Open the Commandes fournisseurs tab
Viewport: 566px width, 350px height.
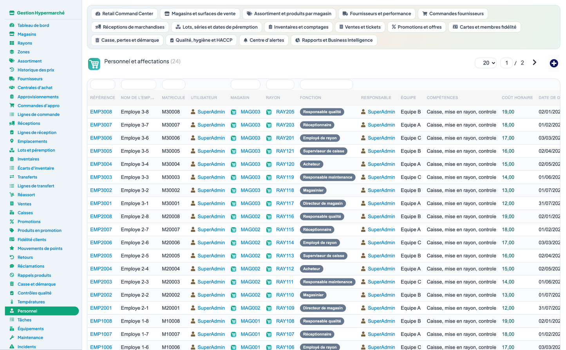click(x=453, y=14)
